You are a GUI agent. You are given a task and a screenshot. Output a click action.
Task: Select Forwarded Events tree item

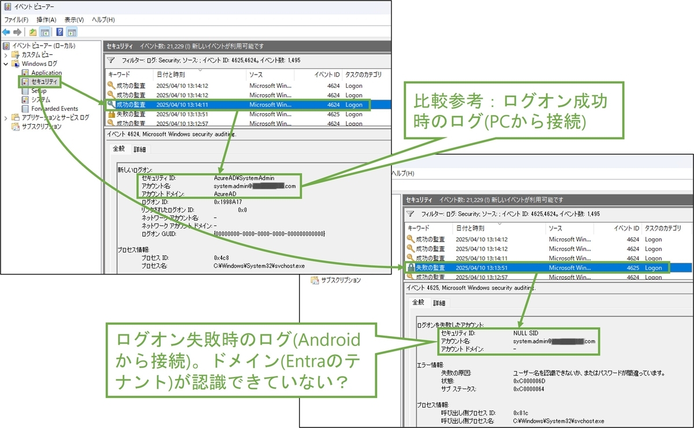[x=54, y=109]
